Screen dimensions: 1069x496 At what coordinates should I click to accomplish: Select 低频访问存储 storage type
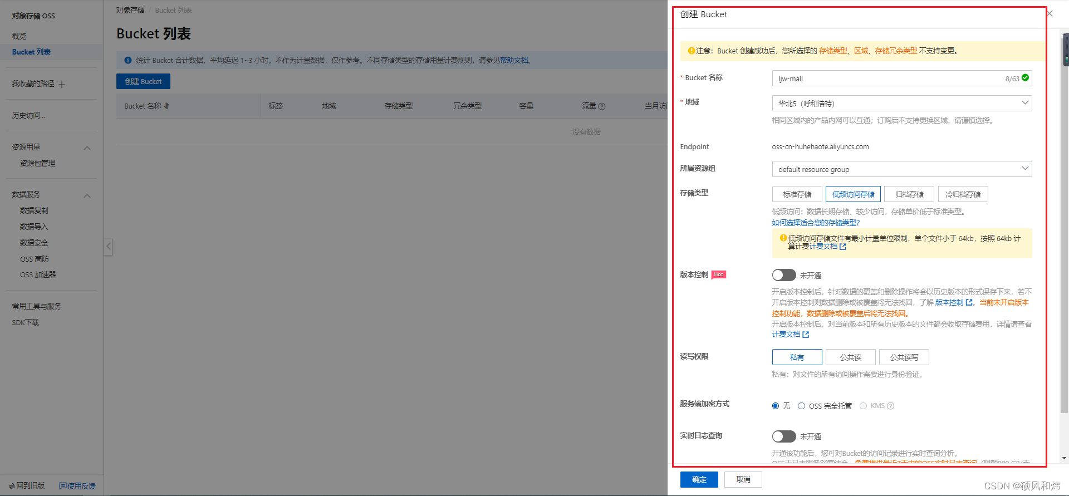coord(853,194)
